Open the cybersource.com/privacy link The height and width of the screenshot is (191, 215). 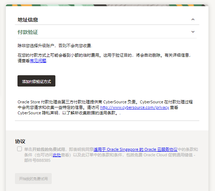134,107
